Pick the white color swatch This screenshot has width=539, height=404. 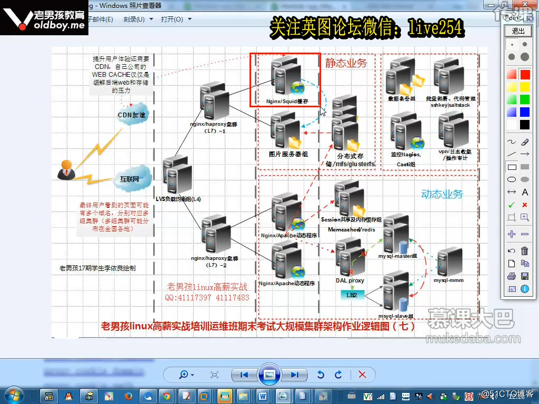pos(512,124)
